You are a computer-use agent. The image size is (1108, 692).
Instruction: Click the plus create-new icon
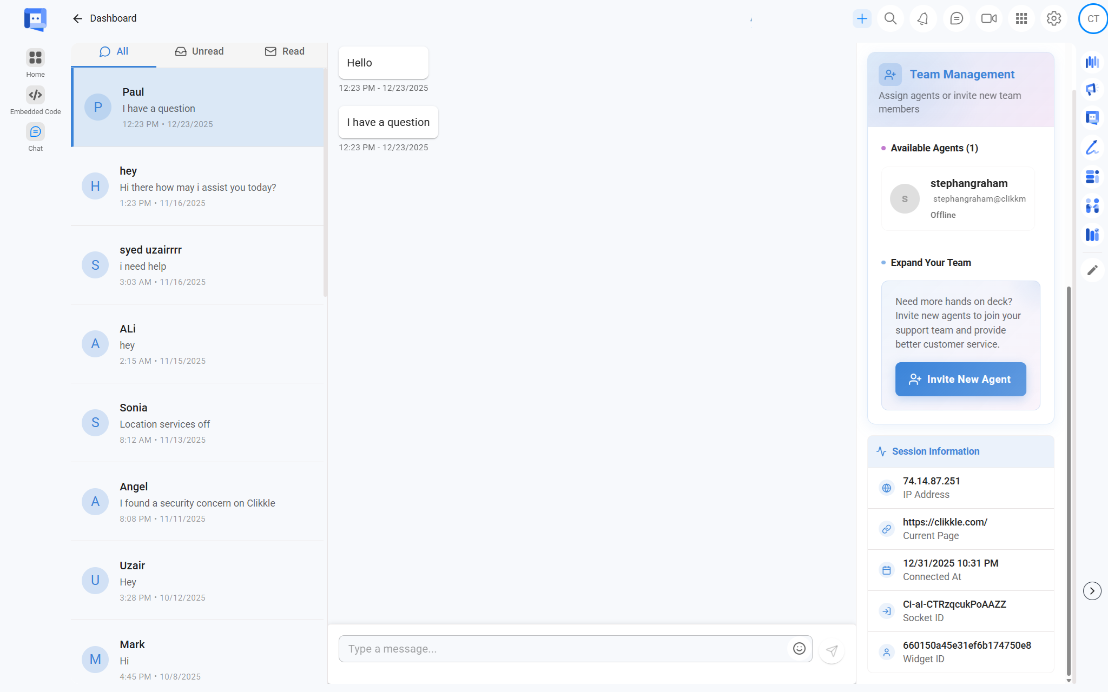click(x=862, y=19)
